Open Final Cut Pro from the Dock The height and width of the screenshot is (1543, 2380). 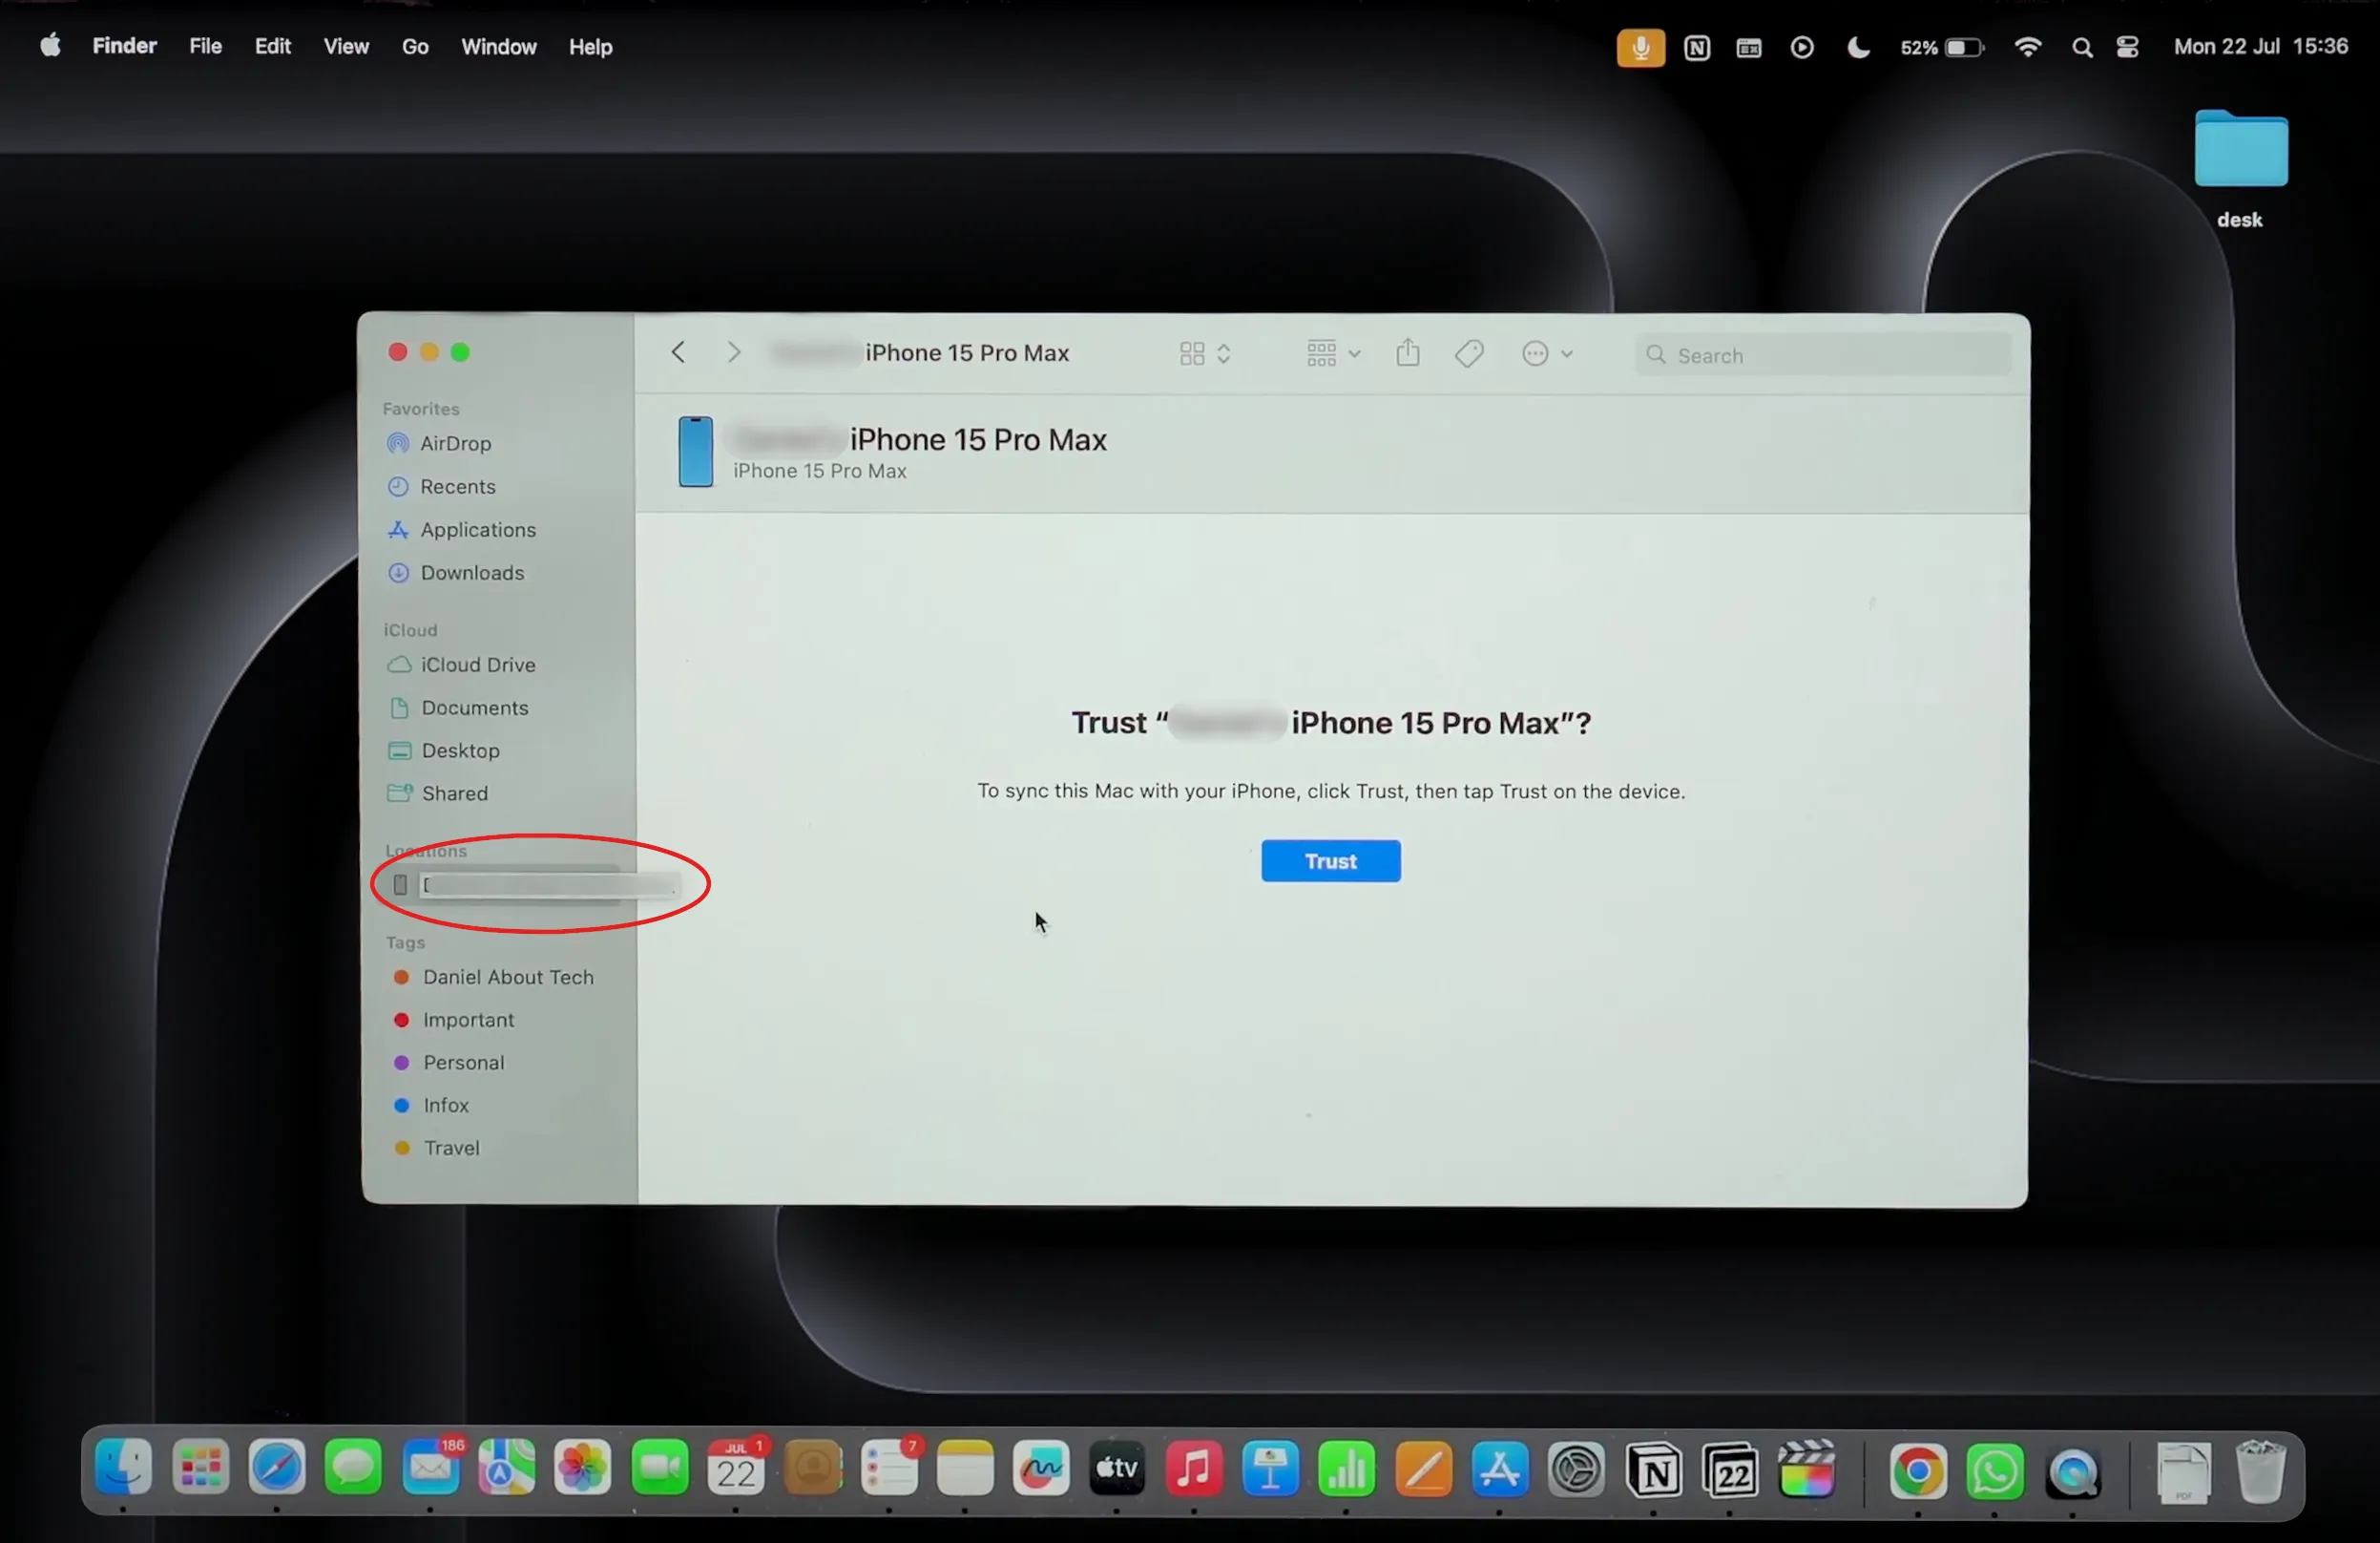[1808, 1469]
